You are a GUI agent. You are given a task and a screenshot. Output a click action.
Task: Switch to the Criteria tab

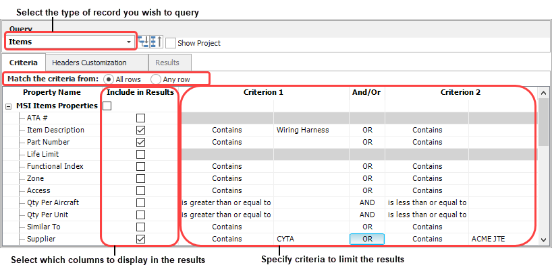[24, 63]
